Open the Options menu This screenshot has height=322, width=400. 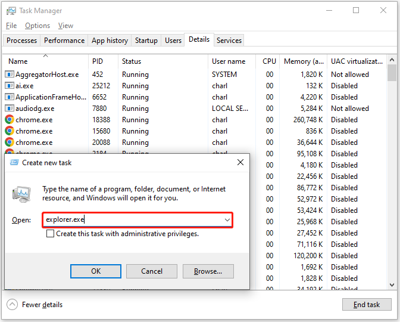pyautogui.click(x=37, y=26)
